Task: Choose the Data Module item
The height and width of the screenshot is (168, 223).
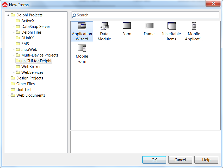Action: (x=104, y=32)
